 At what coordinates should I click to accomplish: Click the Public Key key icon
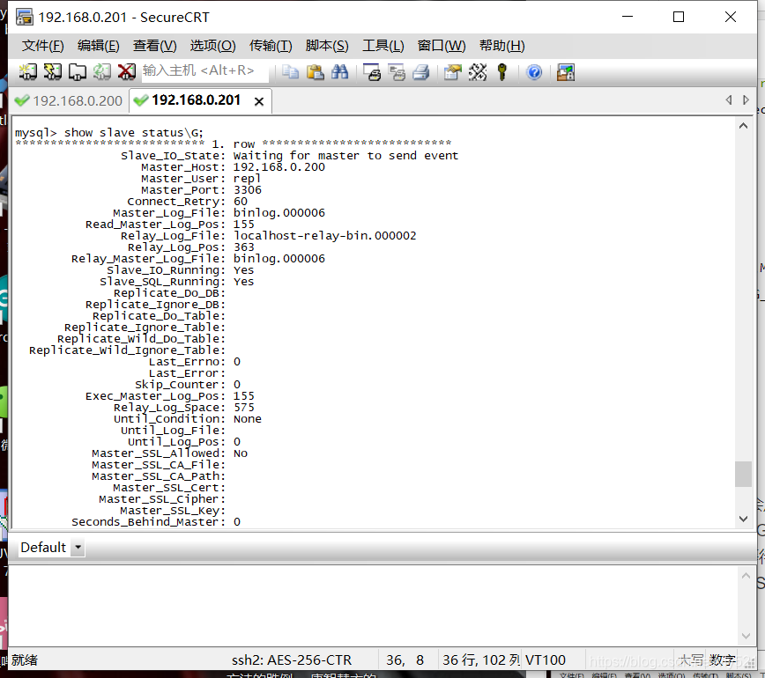click(x=502, y=72)
